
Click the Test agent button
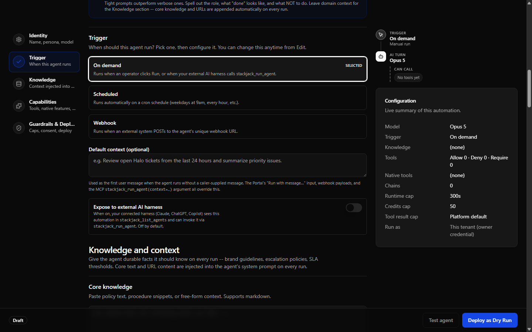tap(441, 320)
